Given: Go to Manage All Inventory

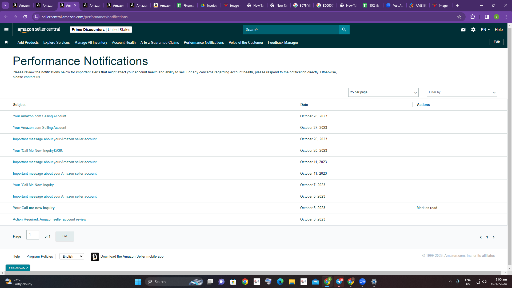Looking at the screenshot, I should coord(91,42).
